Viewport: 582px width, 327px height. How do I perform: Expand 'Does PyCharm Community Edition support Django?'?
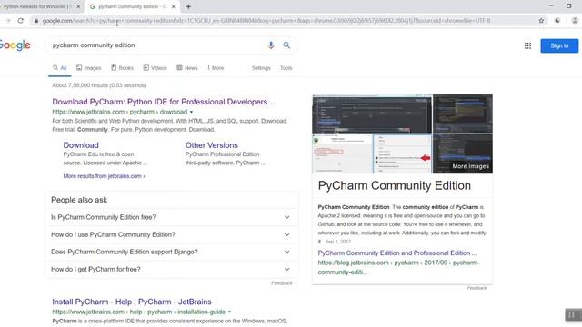[x=172, y=252]
